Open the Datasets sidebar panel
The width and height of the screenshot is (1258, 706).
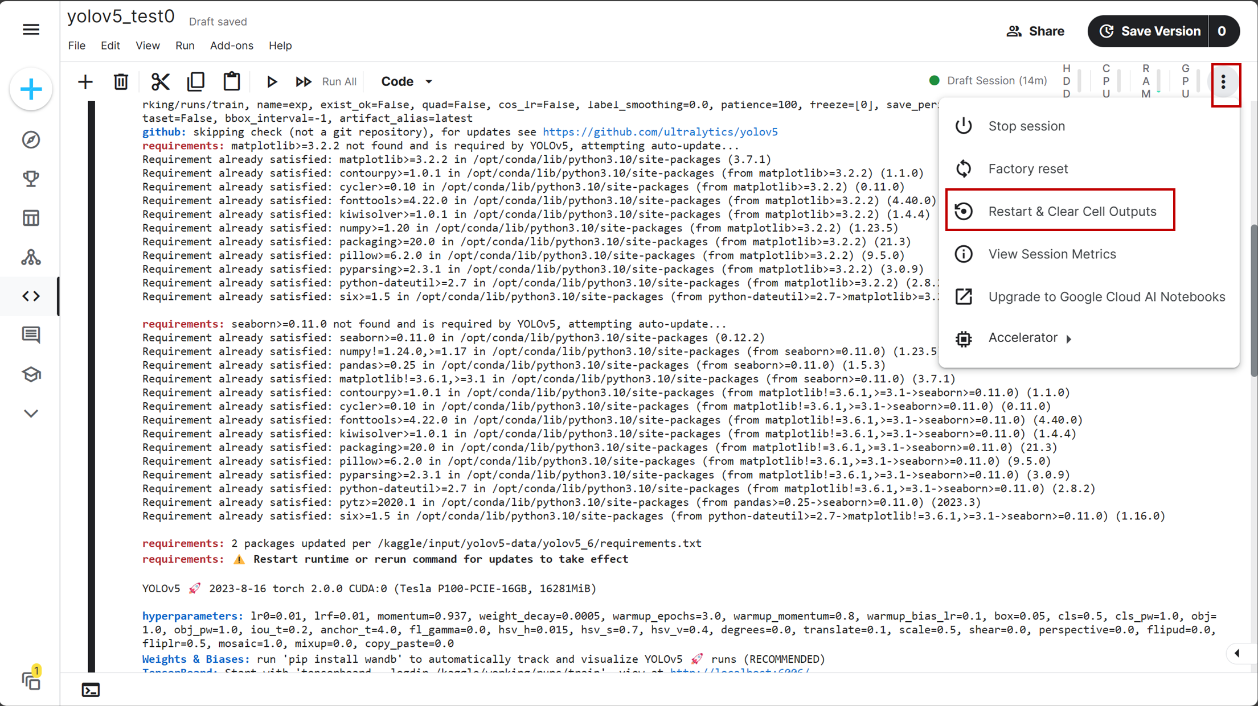(31, 218)
